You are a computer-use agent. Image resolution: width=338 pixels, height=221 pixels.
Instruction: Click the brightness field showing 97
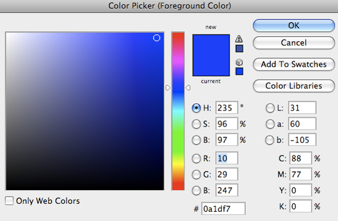pyautogui.click(x=227, y=140)
